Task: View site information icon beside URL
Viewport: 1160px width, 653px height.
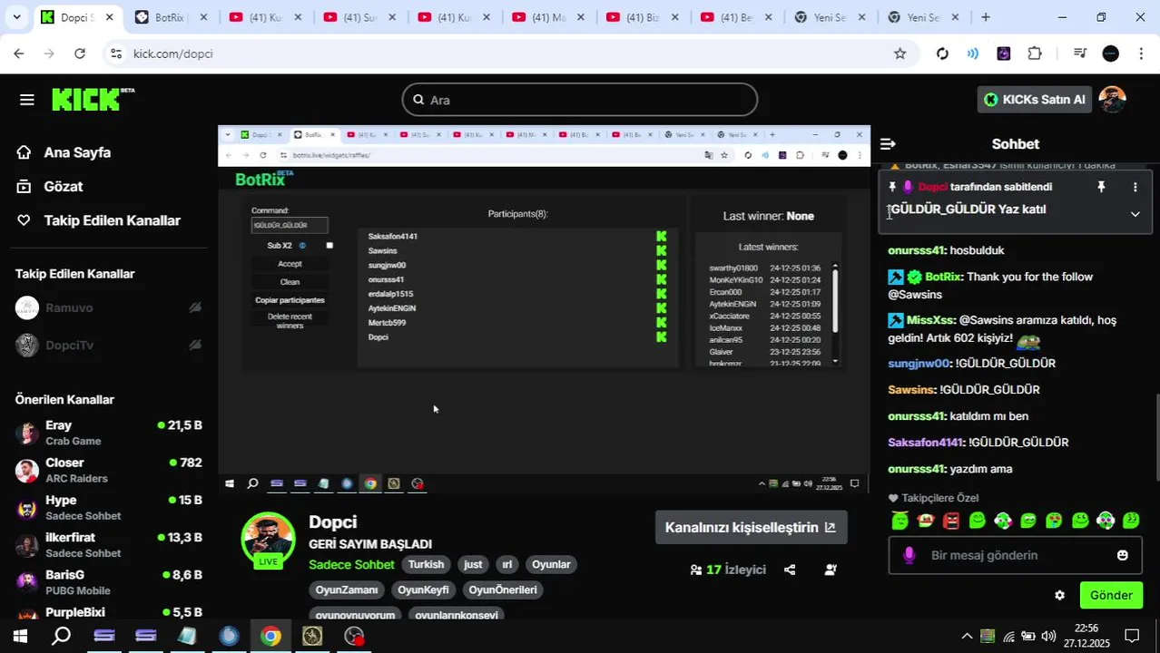Action: pos(115,54)
